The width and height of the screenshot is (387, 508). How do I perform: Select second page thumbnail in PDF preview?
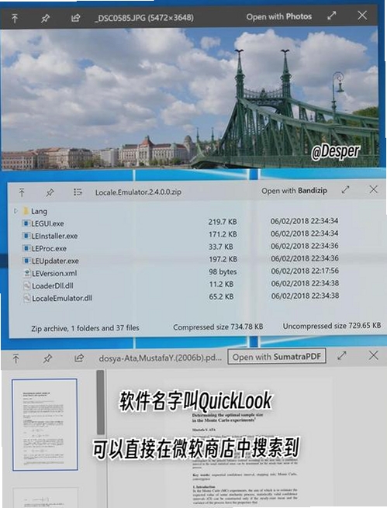45,498
